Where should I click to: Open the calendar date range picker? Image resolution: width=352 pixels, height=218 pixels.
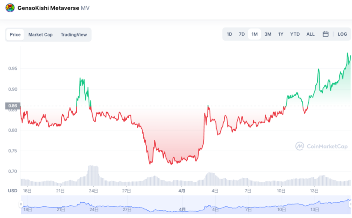(x=325, y=34)
